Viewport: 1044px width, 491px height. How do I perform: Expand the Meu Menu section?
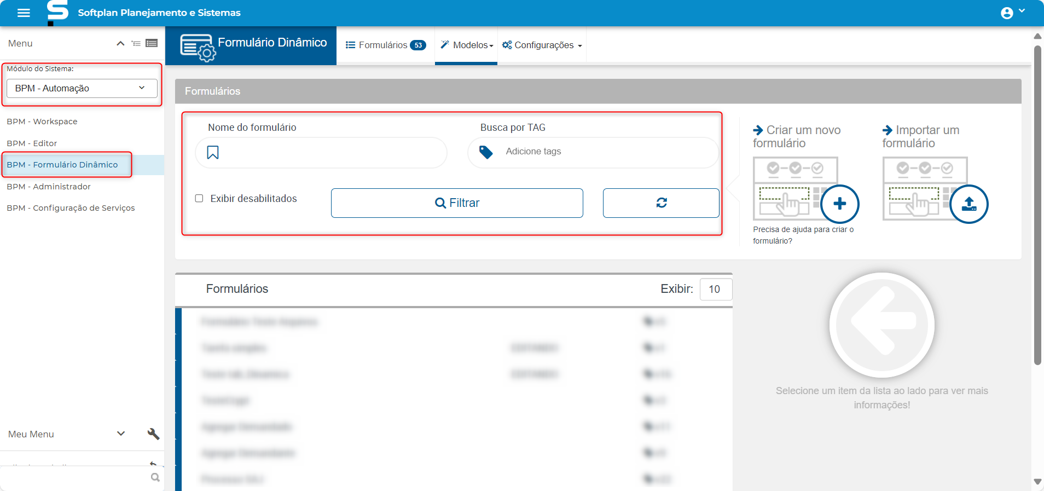click(121, 434)
